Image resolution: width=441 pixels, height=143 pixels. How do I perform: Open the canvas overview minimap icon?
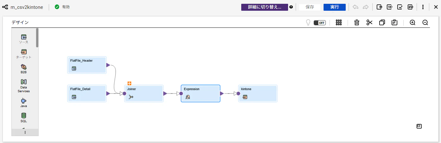pyautogui.click(x=419, y=126)
